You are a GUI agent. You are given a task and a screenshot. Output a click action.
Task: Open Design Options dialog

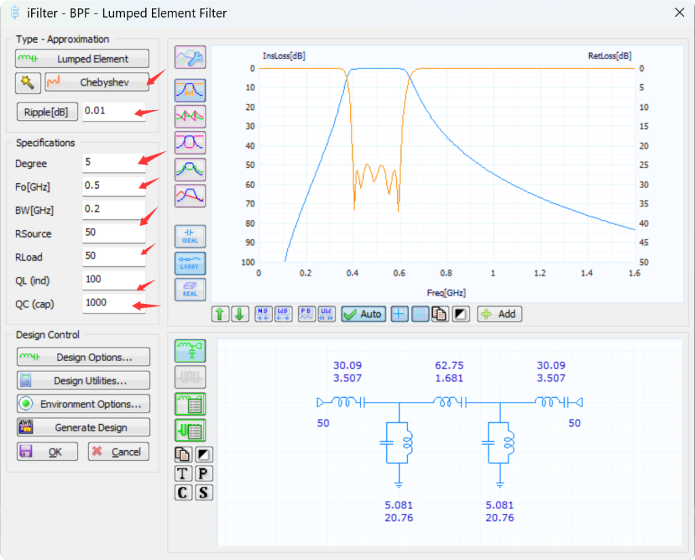pos(83,357)
